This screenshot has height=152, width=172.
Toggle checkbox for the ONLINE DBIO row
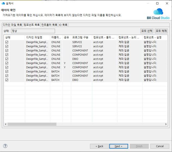tap(7, 59)
